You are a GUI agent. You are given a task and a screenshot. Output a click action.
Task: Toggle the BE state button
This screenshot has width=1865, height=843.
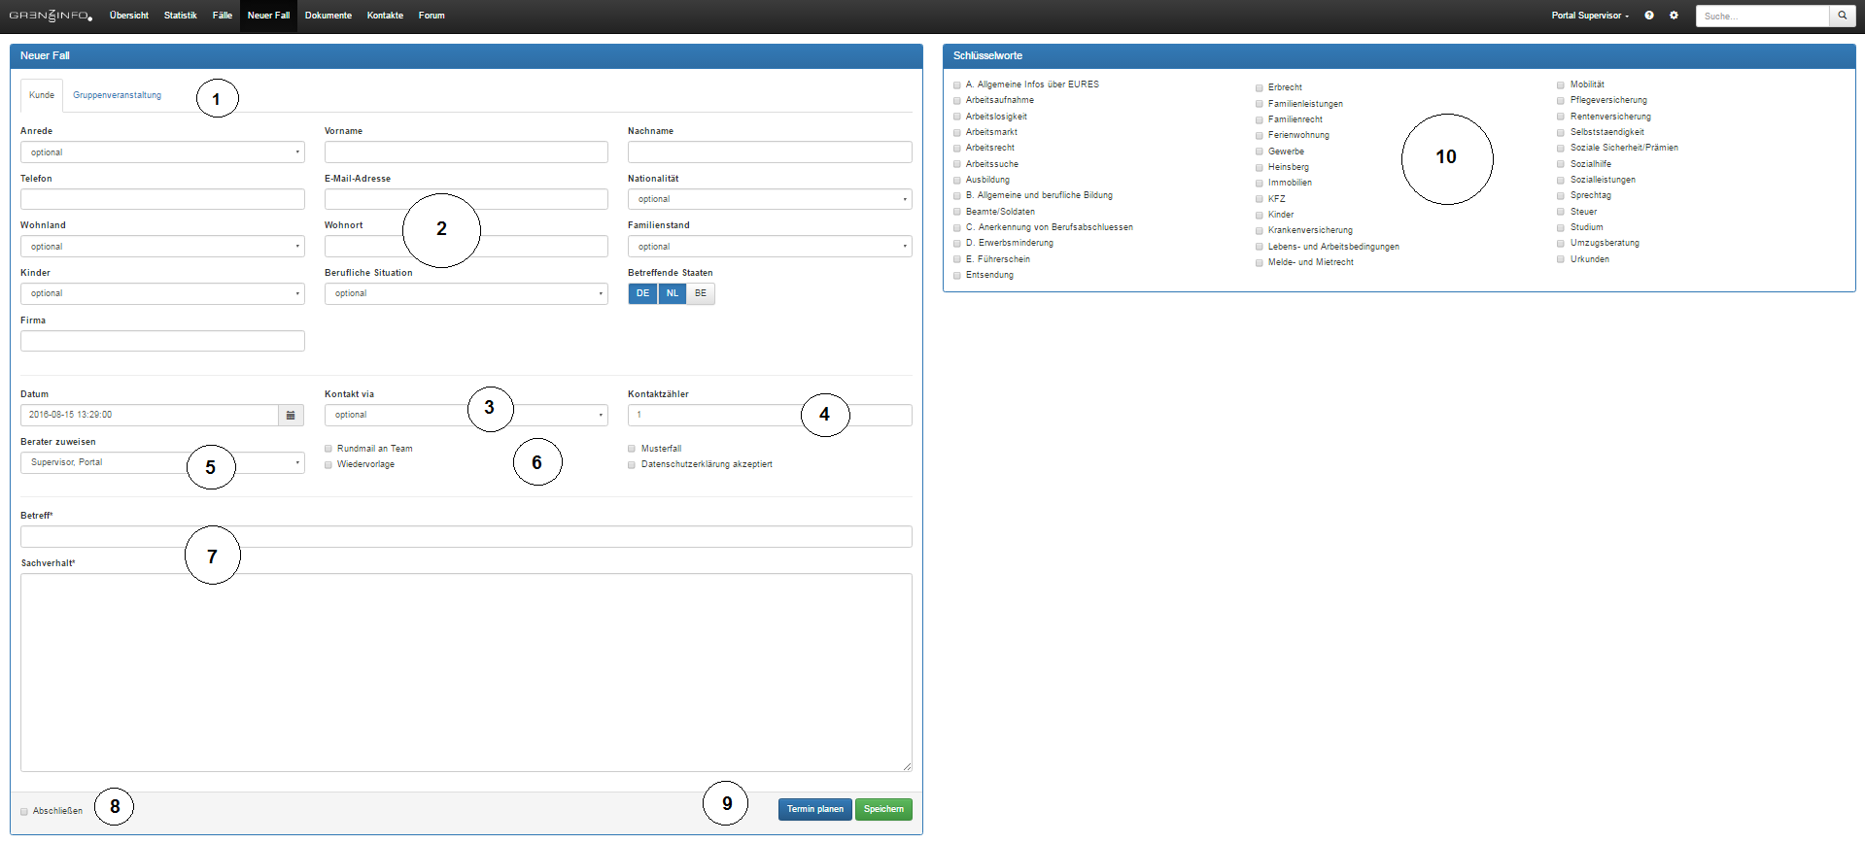pos(701,293)
